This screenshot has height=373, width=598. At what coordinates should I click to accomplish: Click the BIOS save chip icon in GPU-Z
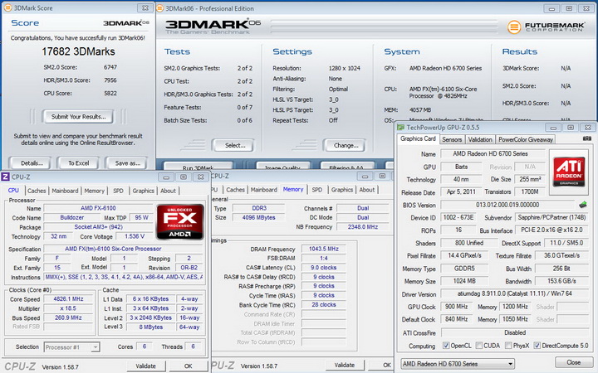point(583,205)
